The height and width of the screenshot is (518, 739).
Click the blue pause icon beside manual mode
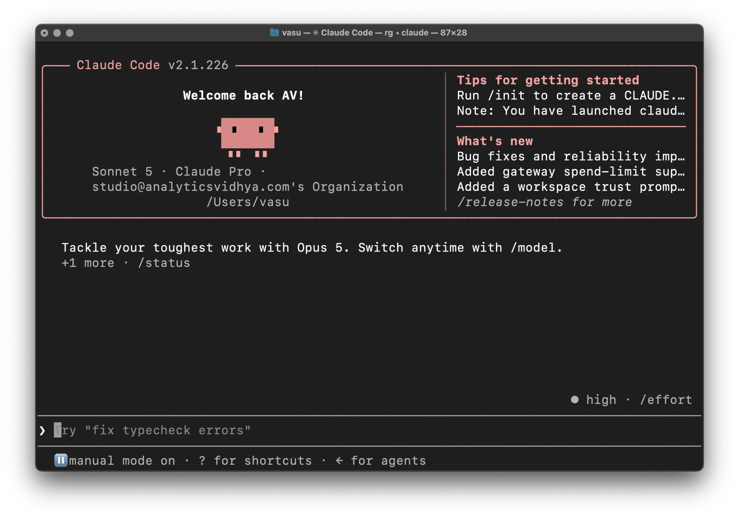point(61,460)
